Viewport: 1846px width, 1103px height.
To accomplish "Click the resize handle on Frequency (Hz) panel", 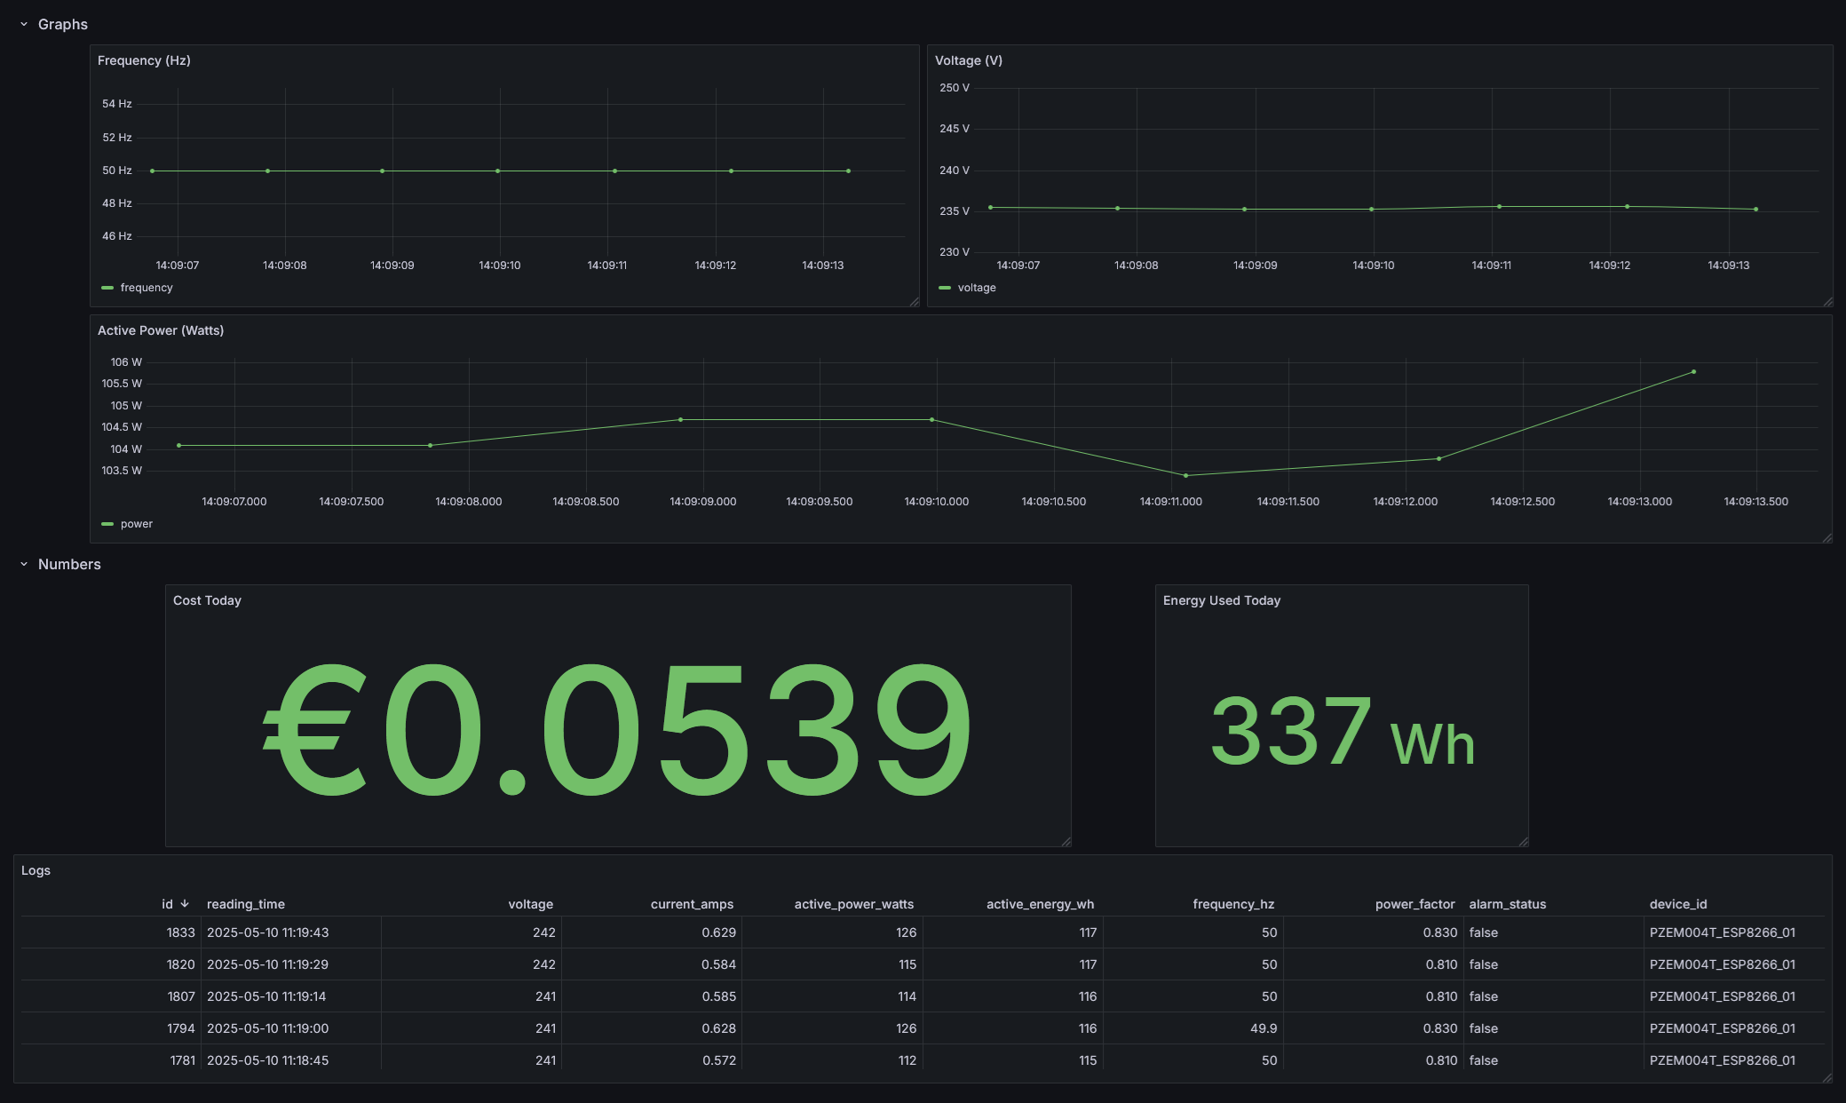I will [915, 302].
